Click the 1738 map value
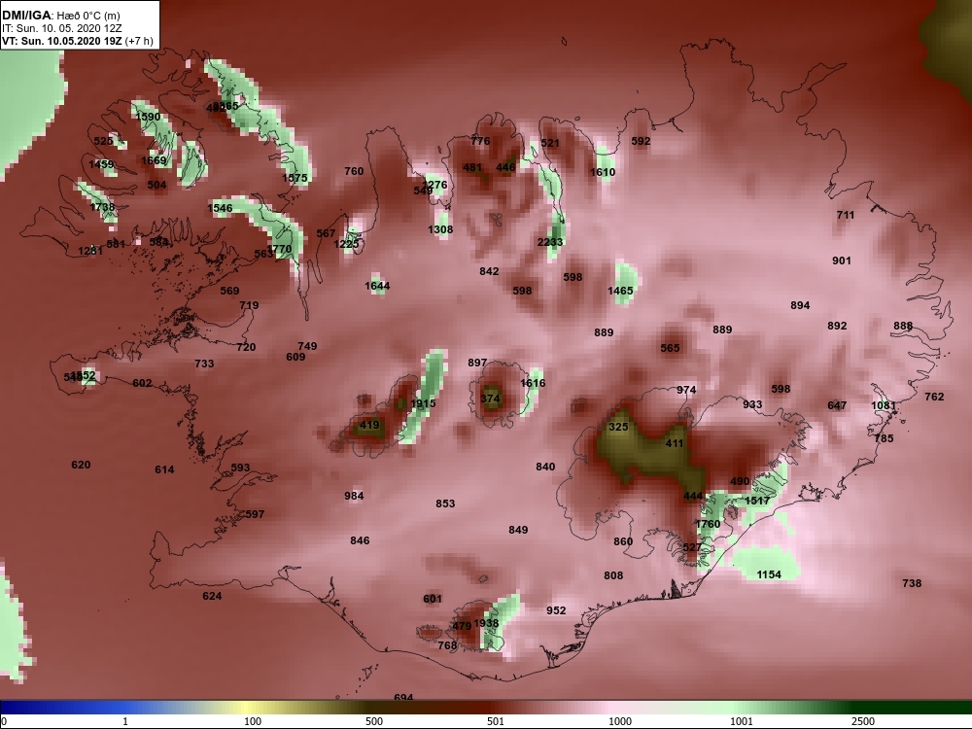 102,207
